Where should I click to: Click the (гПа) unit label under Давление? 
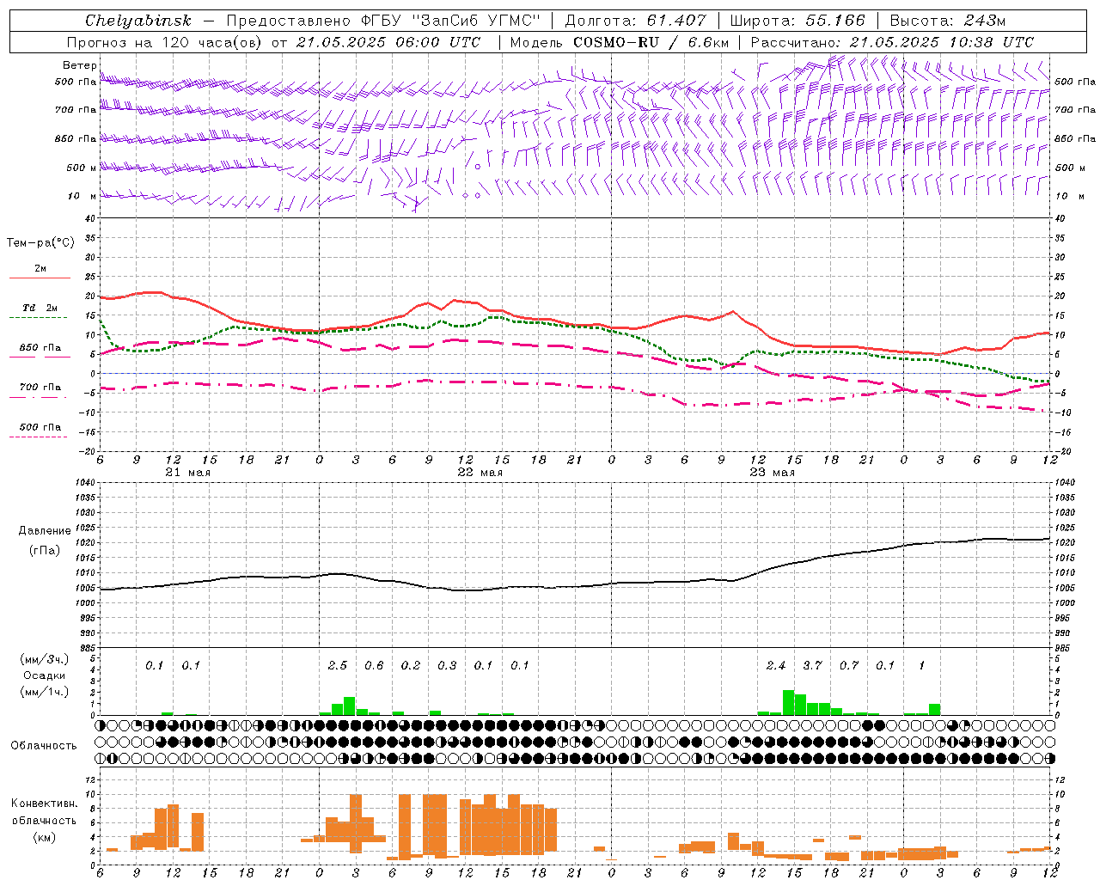click(45, 551)
